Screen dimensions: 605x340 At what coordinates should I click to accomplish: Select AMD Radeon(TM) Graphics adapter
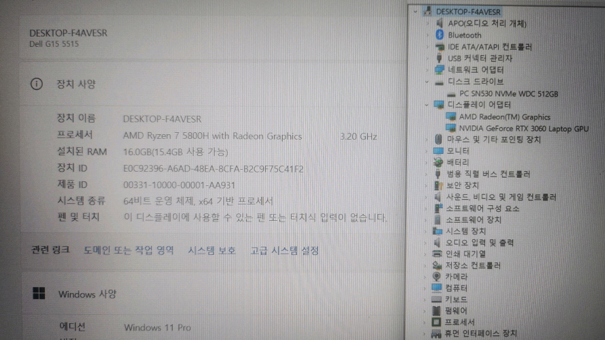coord(505,117)
